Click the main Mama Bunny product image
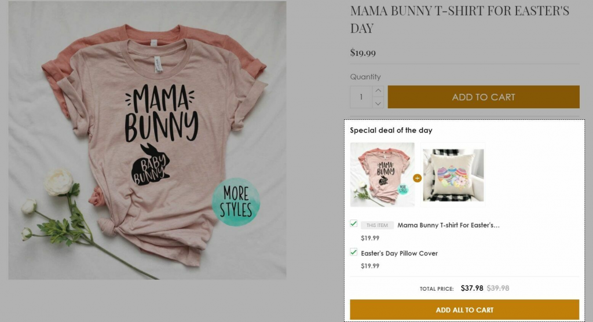The height and width of the screenshot is (322, 593). pos(147,140)
